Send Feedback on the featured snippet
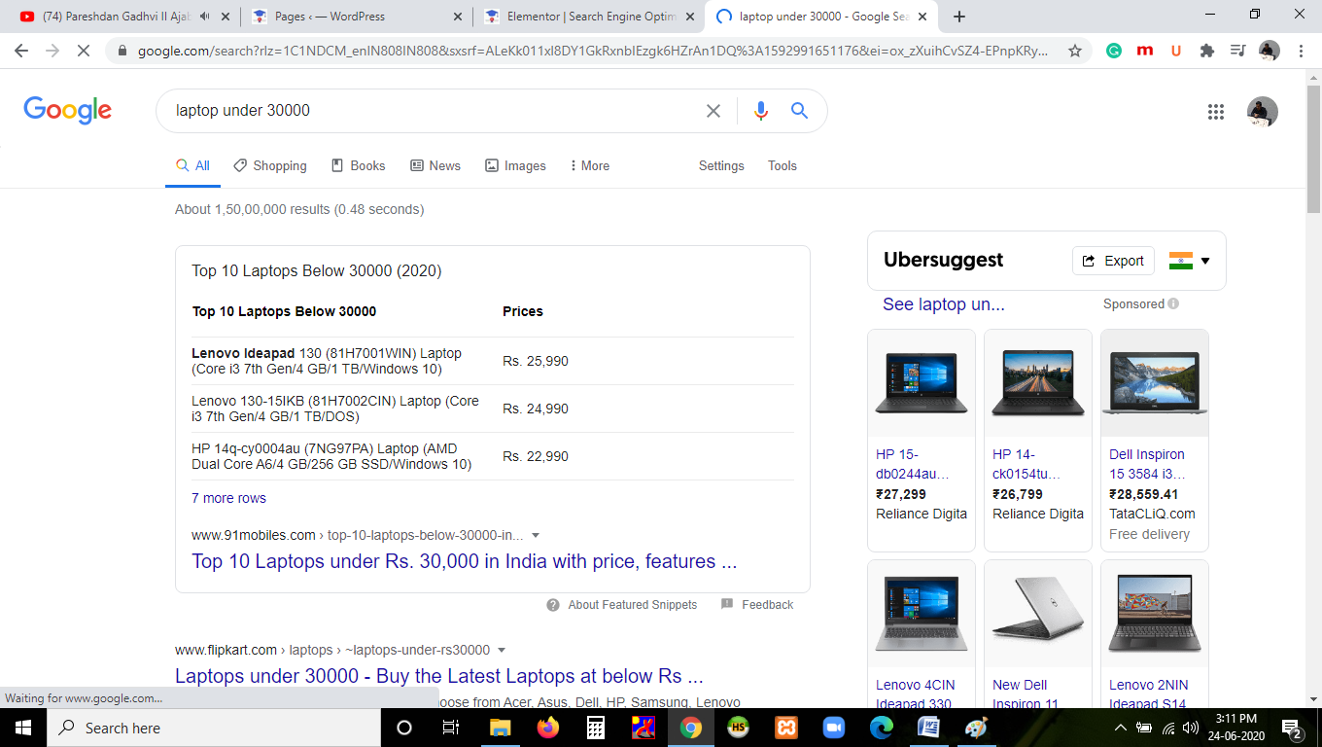 click(x=757, y=604)
